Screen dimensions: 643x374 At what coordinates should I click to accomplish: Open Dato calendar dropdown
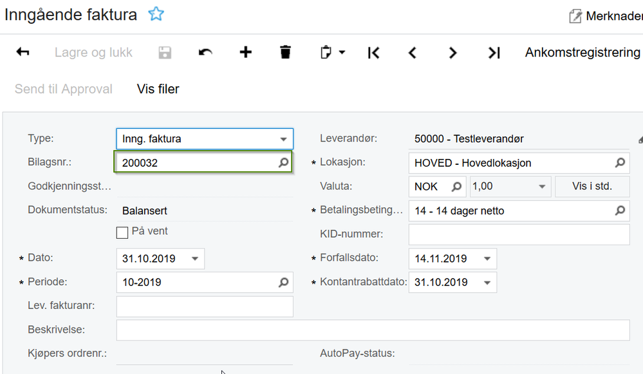[x=195, y=259]
